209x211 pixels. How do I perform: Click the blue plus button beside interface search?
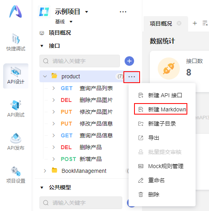click(129, 61)
